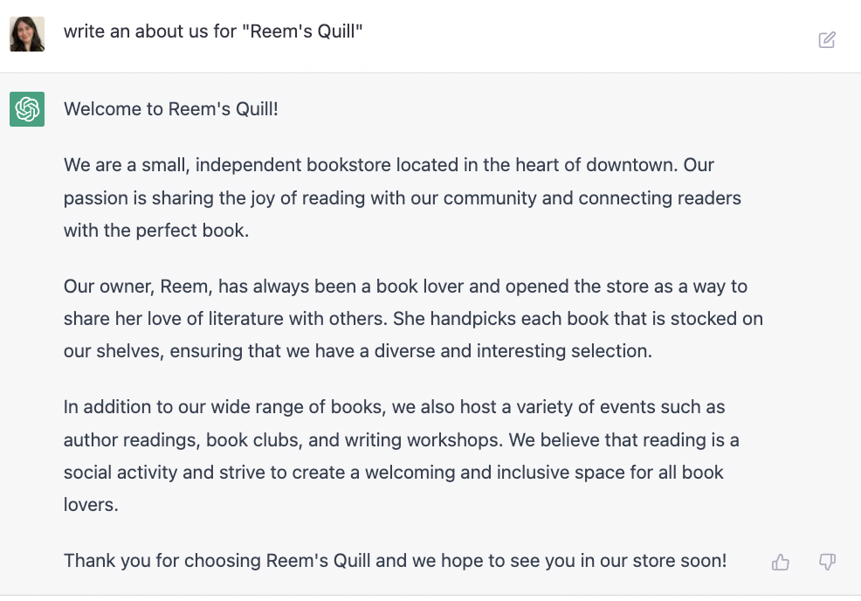Click the line starting "Our owner, Reem"
Viewport: 861px width, 601px height.
(x=405, y=287)
